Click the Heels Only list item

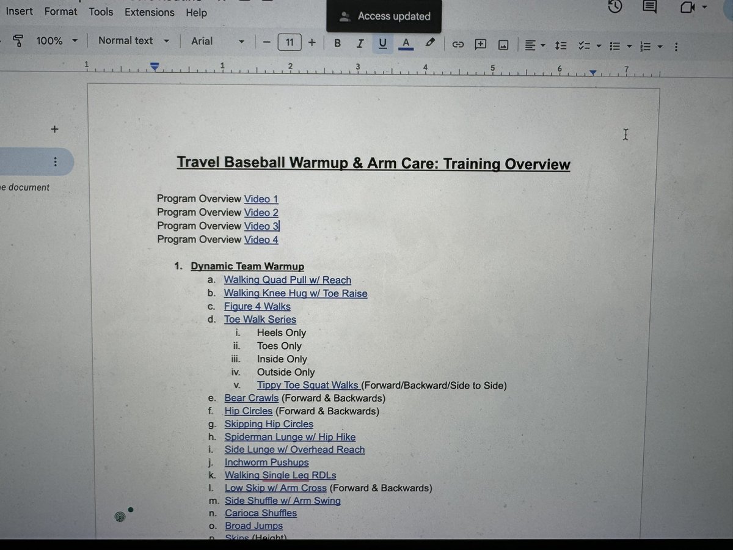point(282,333)
